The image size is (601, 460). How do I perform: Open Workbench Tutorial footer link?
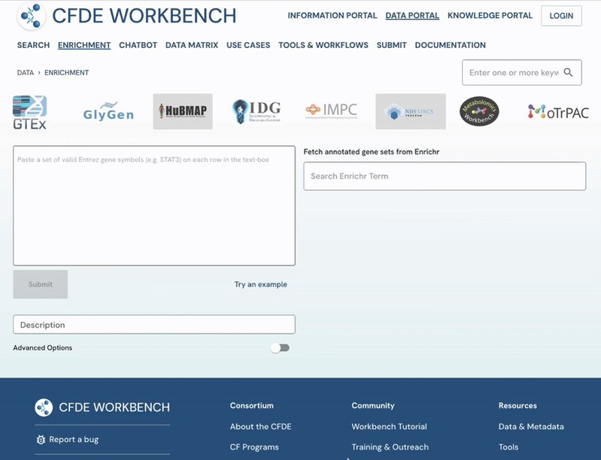click(389, 427)
